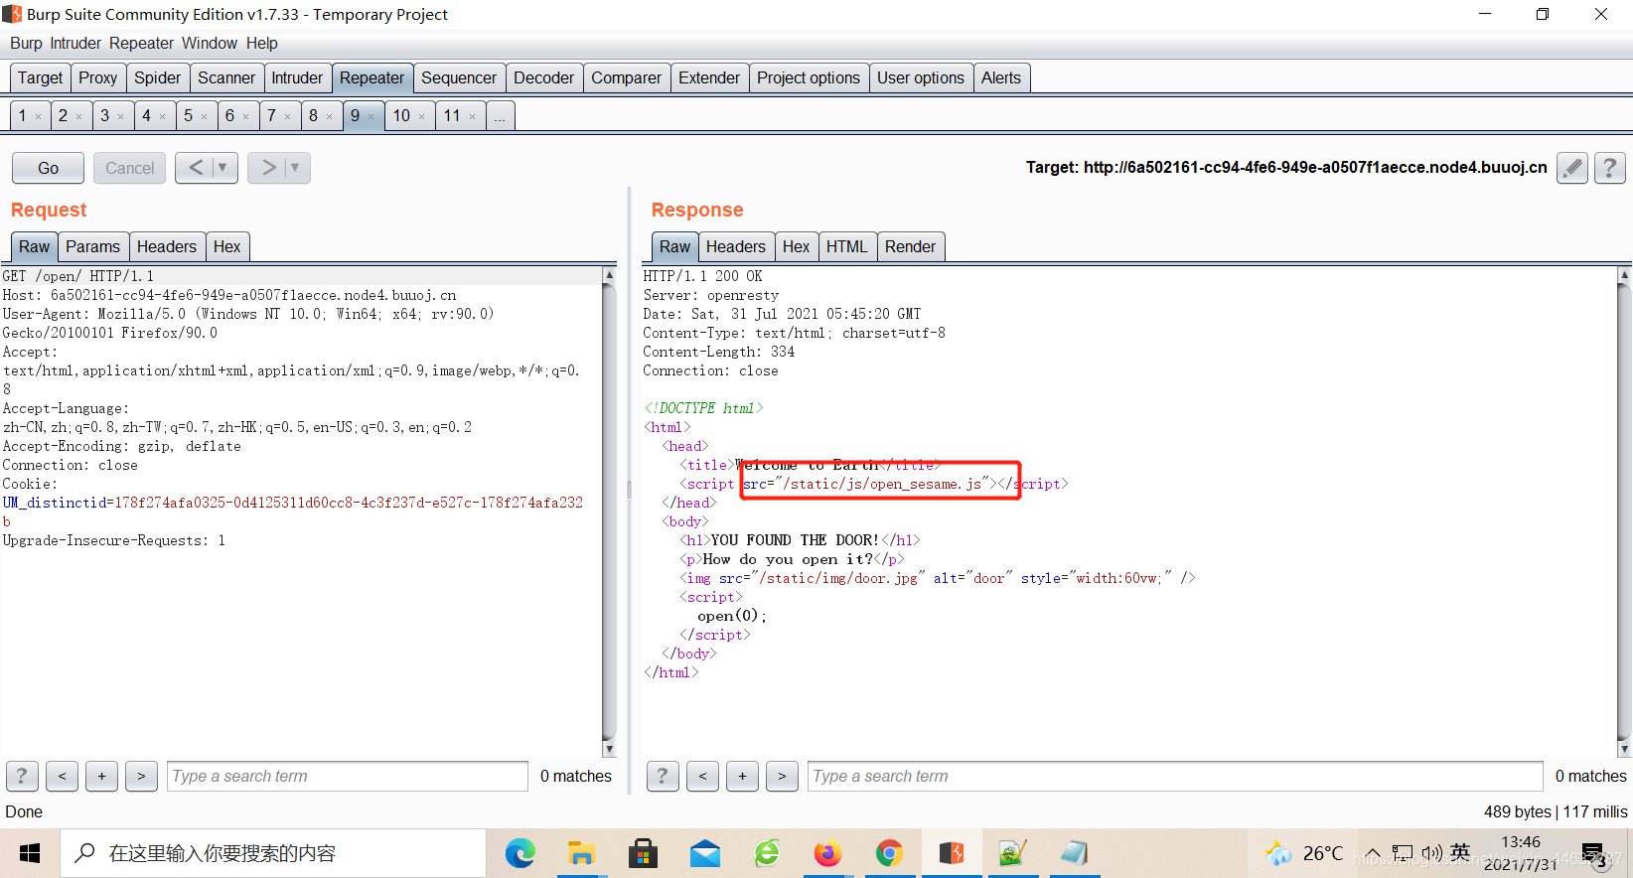The image size is (1633, 878).
Task: Open the Windows Start menu
Action: (x=30, y=853)
